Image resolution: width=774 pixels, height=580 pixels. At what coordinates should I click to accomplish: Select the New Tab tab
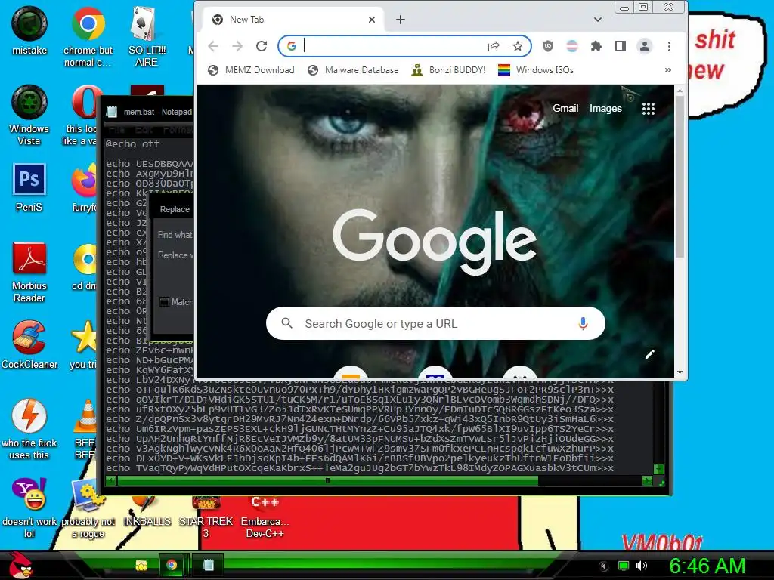[x=293, y=20]
